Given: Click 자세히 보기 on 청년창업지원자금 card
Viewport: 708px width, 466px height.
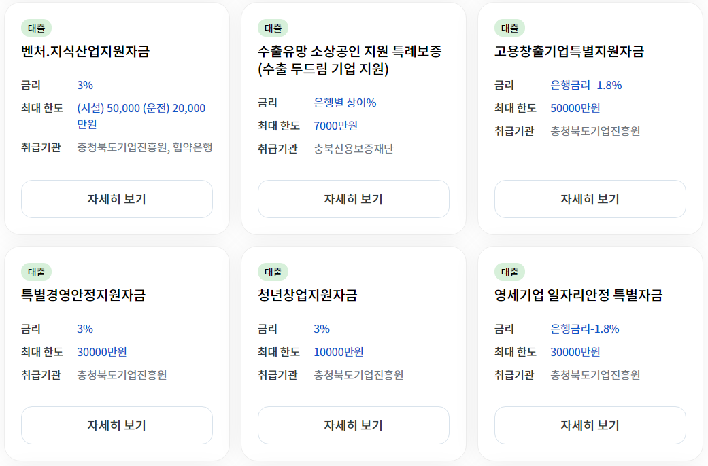Looking at the screenshot, I should coord(353,425).
